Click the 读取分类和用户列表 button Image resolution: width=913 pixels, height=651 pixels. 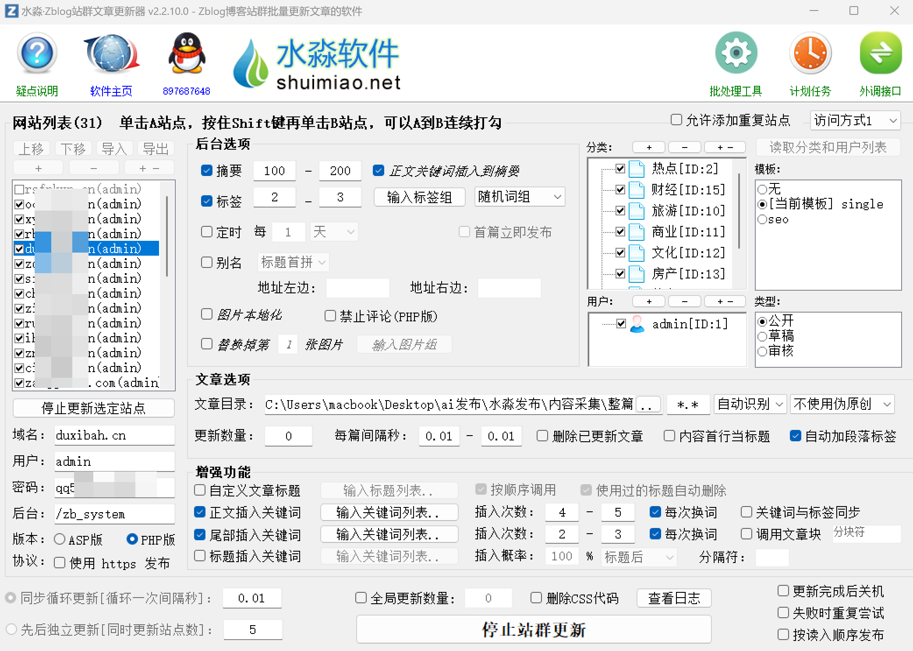pos(828,148)
